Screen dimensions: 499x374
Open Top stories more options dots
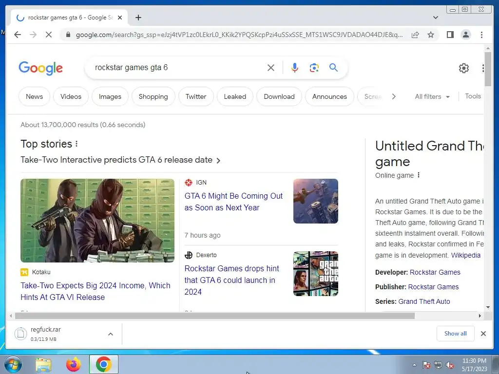pos(77,144)
